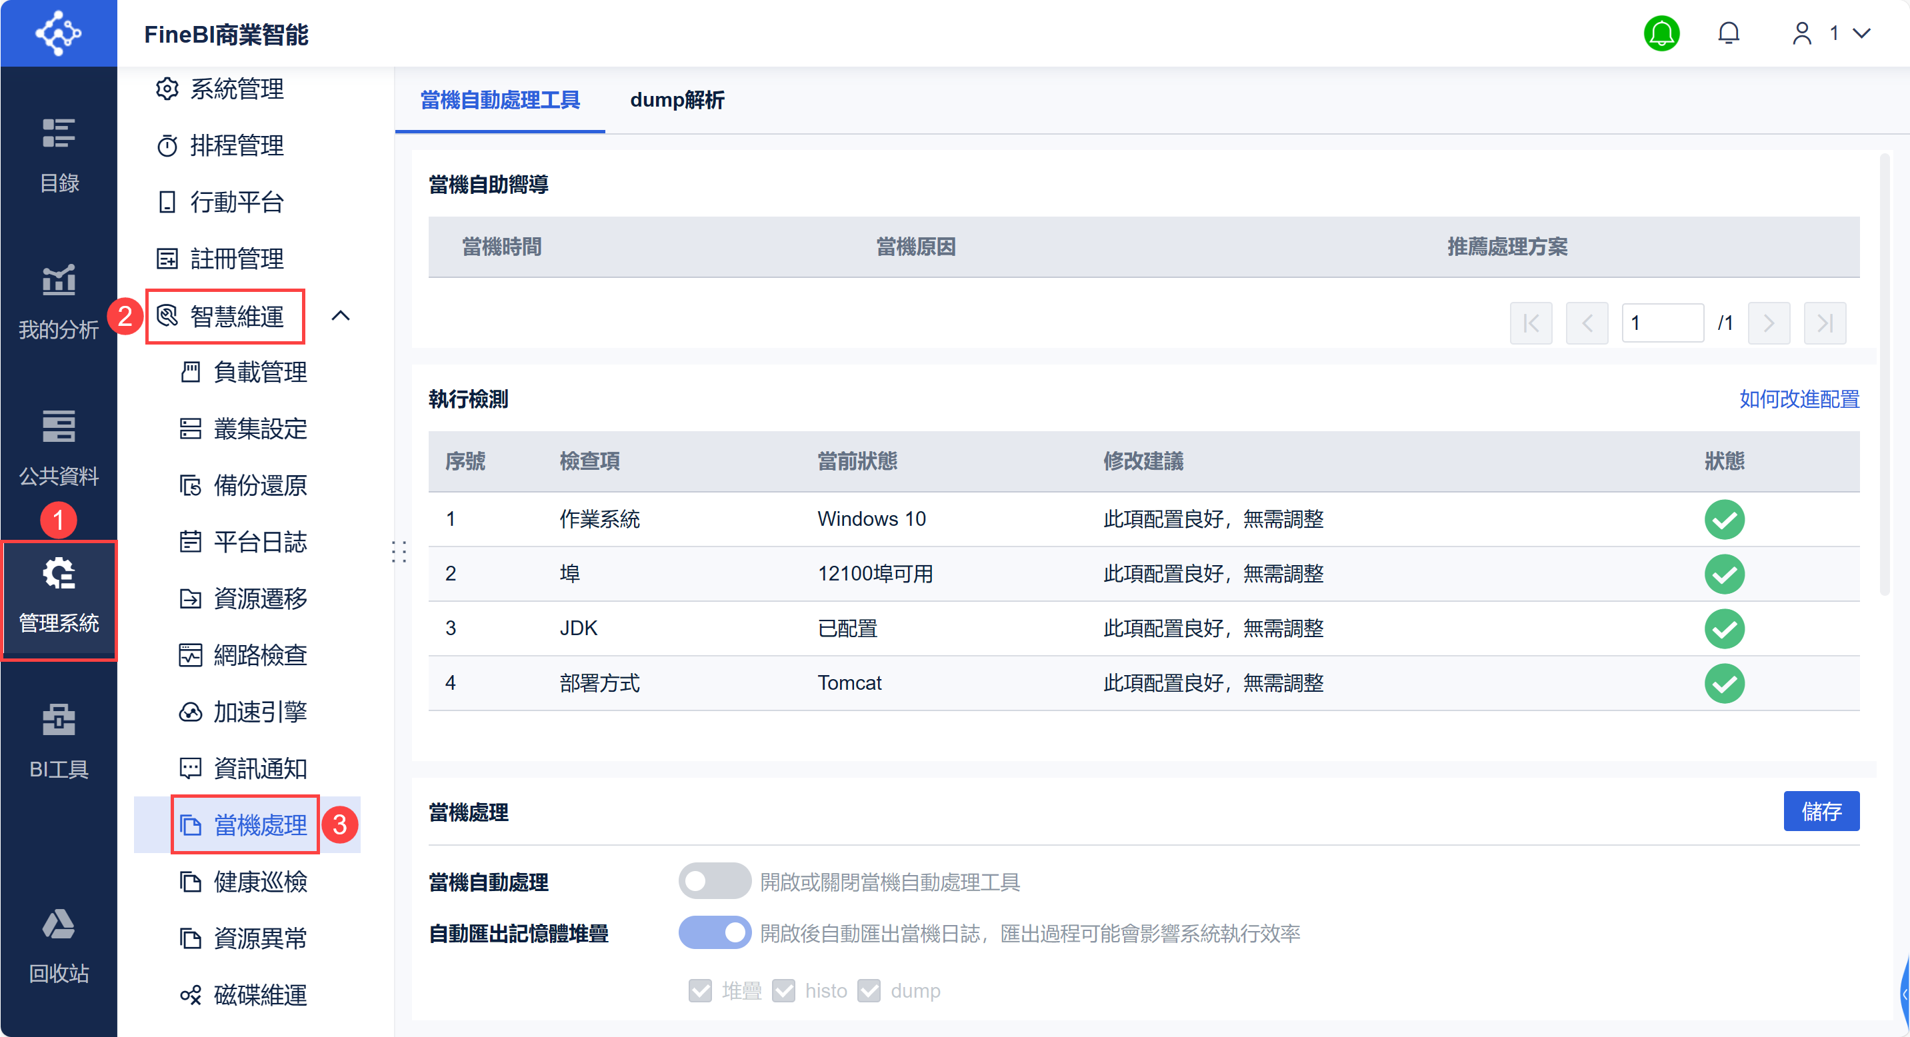Uncheck the 堆疊 checkbox
Image resolution: width=1910 pixels, height=1037 pixels.
[700, 990]
